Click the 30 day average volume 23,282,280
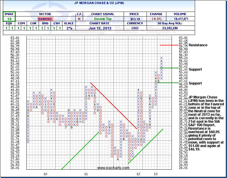227x178 pixels. pos(167,28)
